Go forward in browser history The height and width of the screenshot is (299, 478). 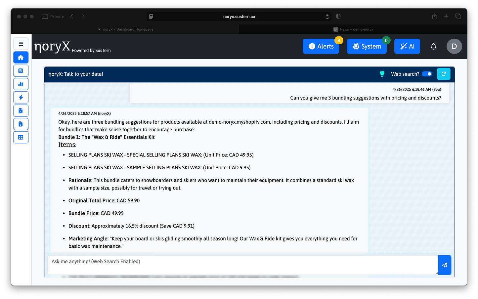(x=83, y=16)
